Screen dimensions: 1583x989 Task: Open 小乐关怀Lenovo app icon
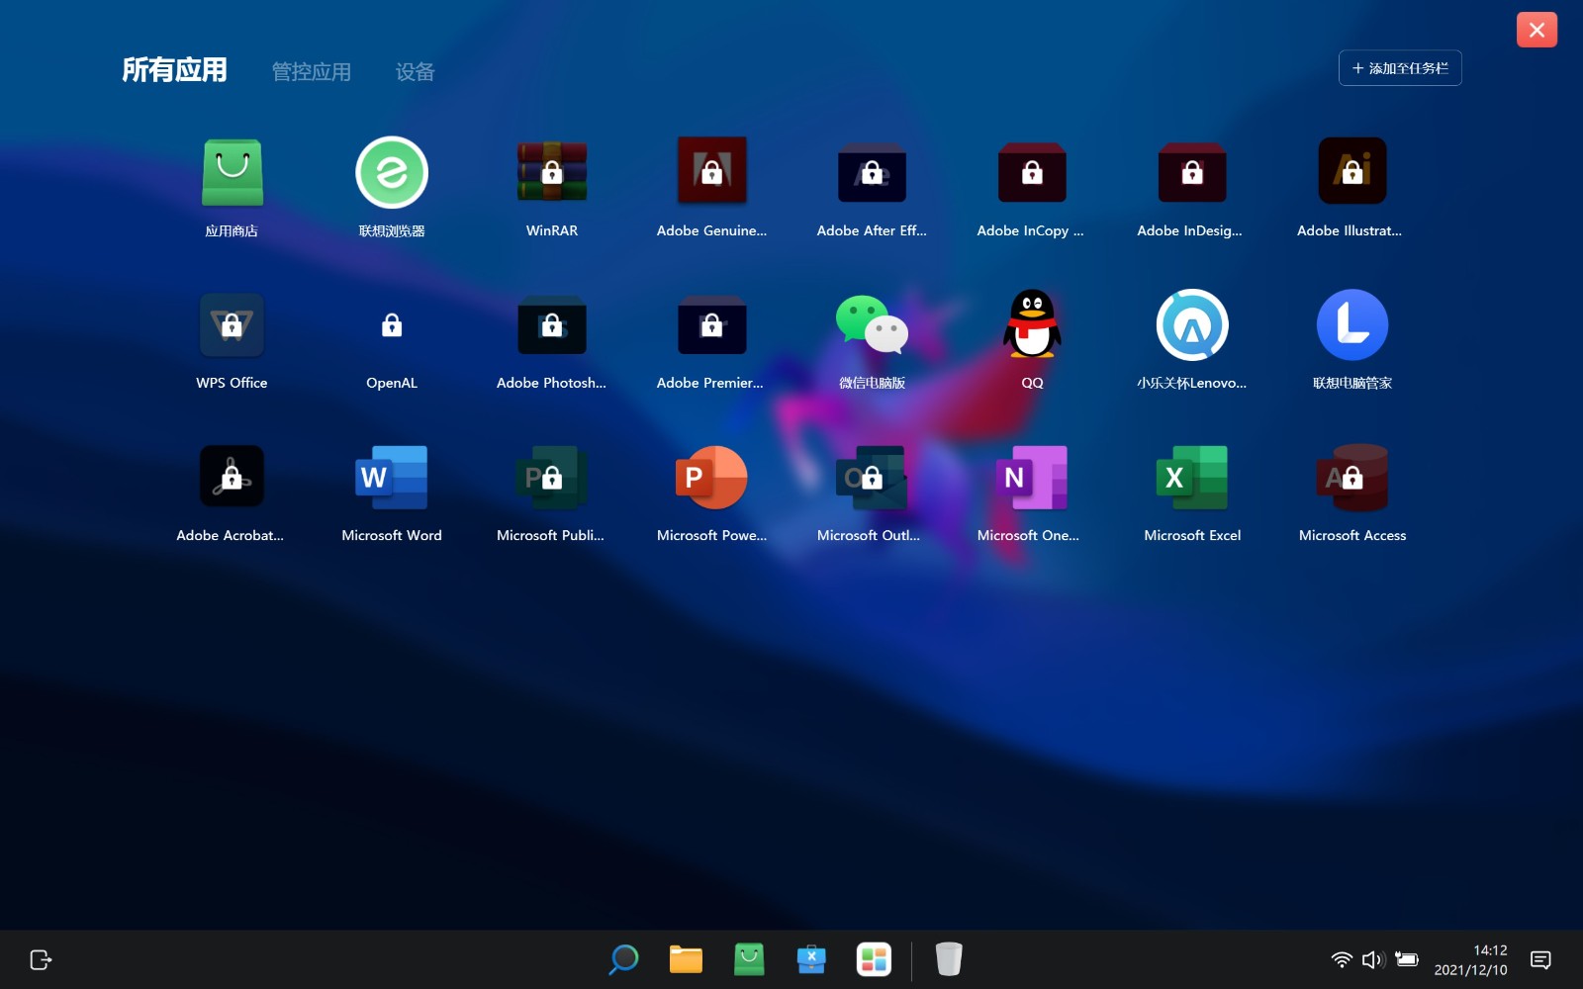click(x=1192, y=324)
